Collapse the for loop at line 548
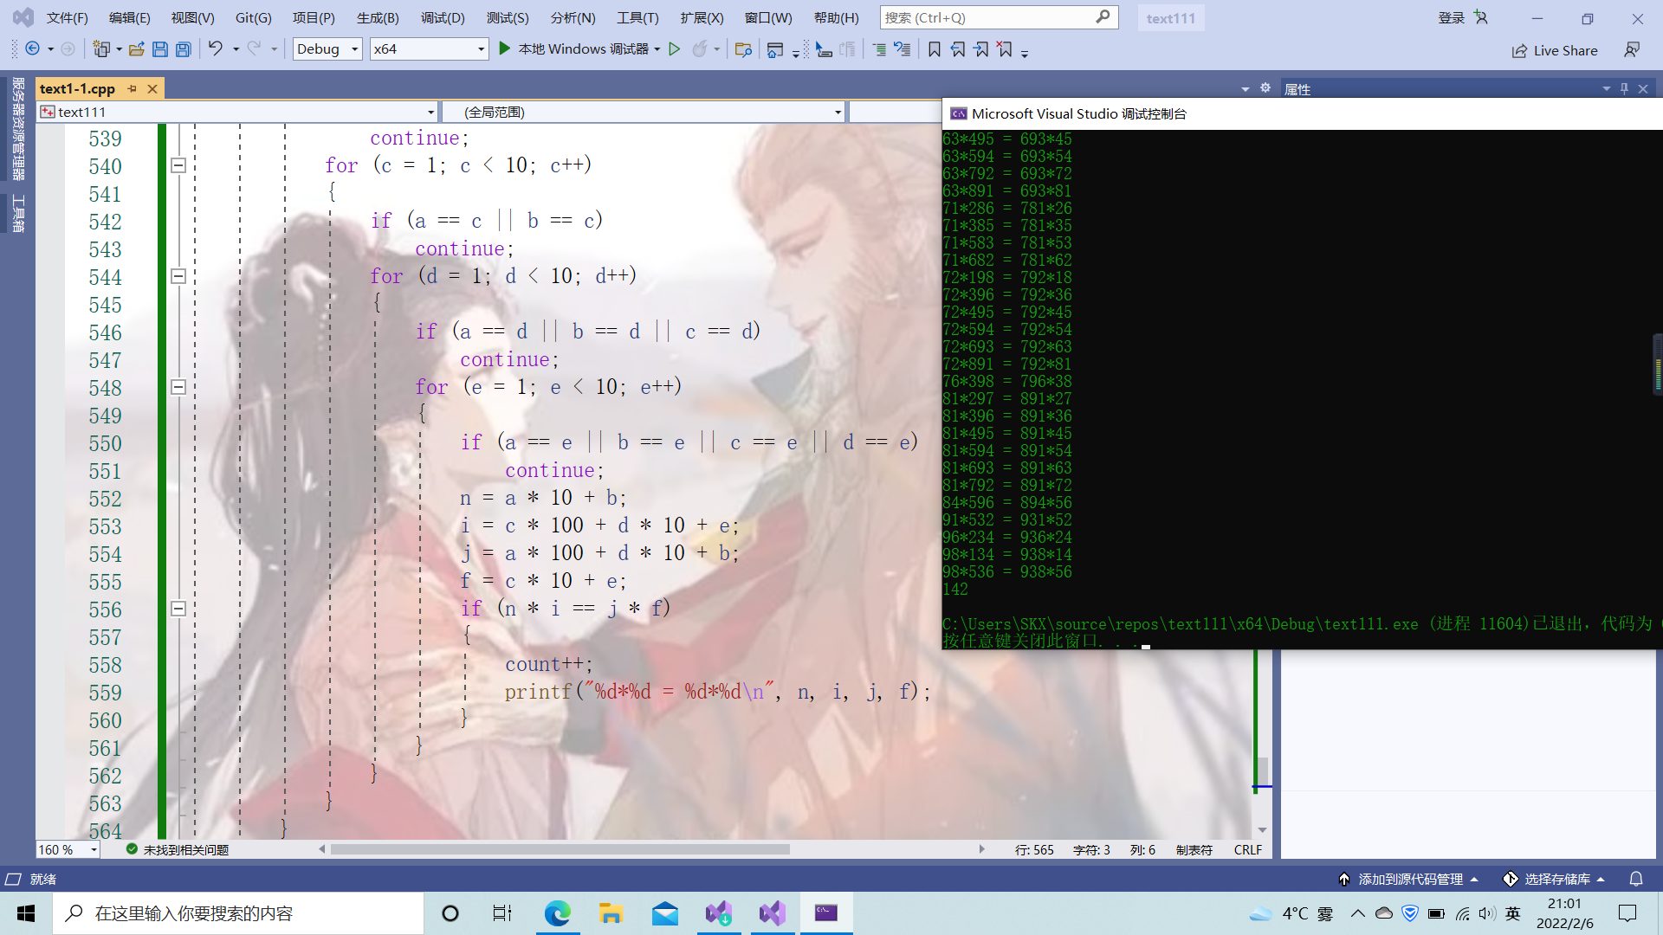1663x935 pixels. pos(178,387)
